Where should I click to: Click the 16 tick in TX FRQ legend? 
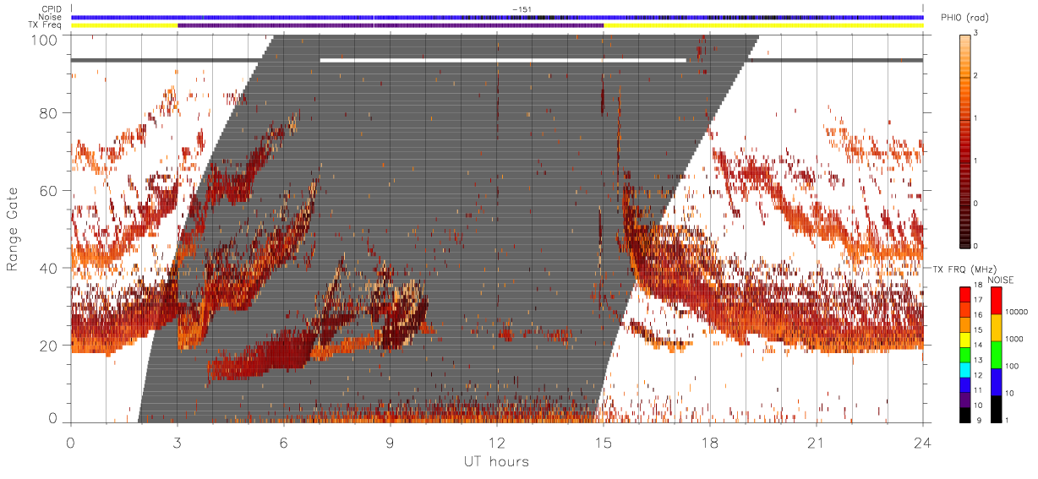point(979,315)
